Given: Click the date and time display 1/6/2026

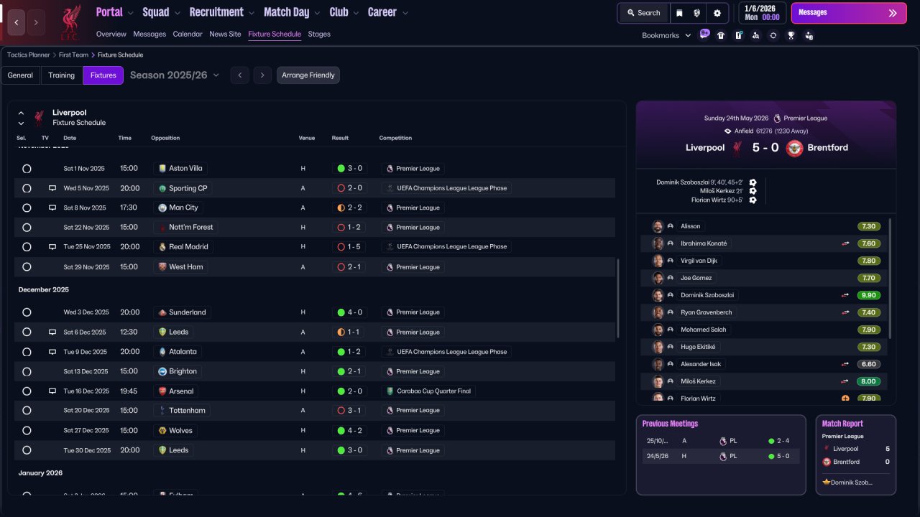Looking at the screenshot, I should (762, 13).
